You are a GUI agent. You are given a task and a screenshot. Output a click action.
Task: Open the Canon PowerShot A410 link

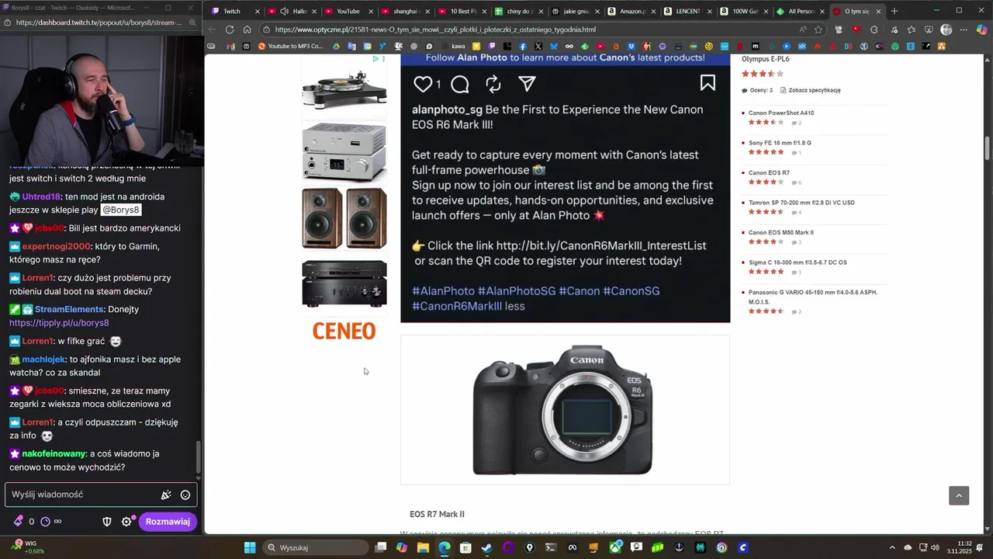point(781,113)
